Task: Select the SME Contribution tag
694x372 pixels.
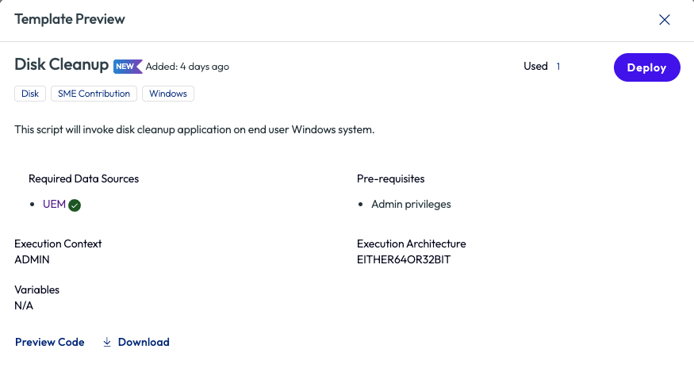Action: (94, 94)
